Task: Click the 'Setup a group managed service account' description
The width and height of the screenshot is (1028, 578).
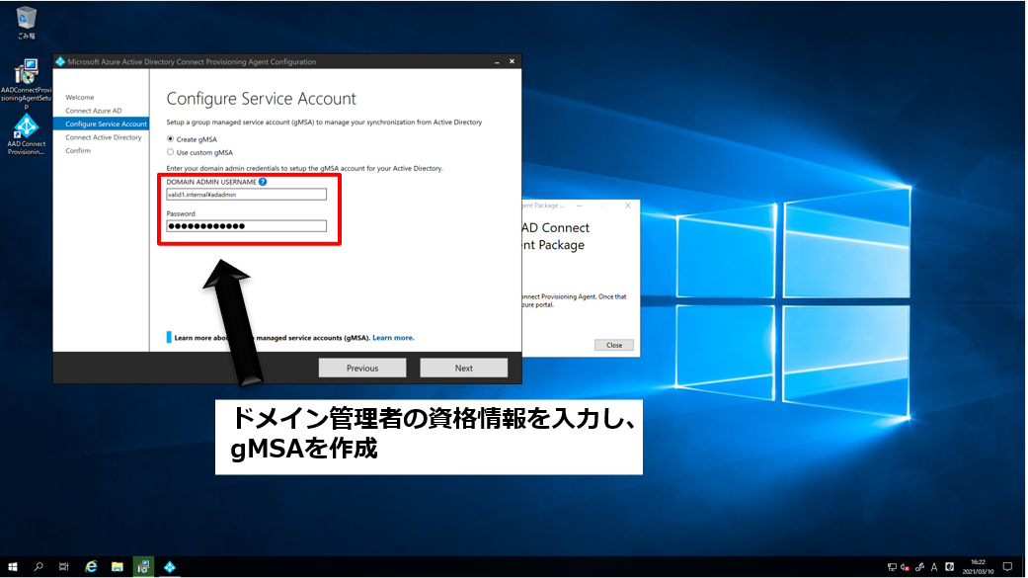Action: [x=324, y=123]
